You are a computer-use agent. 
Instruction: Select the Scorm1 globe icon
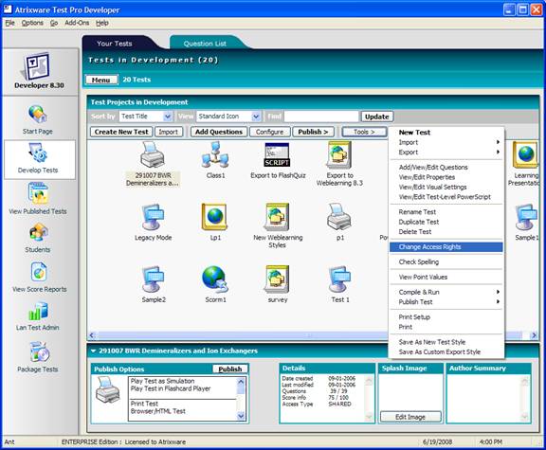[215, 279]
